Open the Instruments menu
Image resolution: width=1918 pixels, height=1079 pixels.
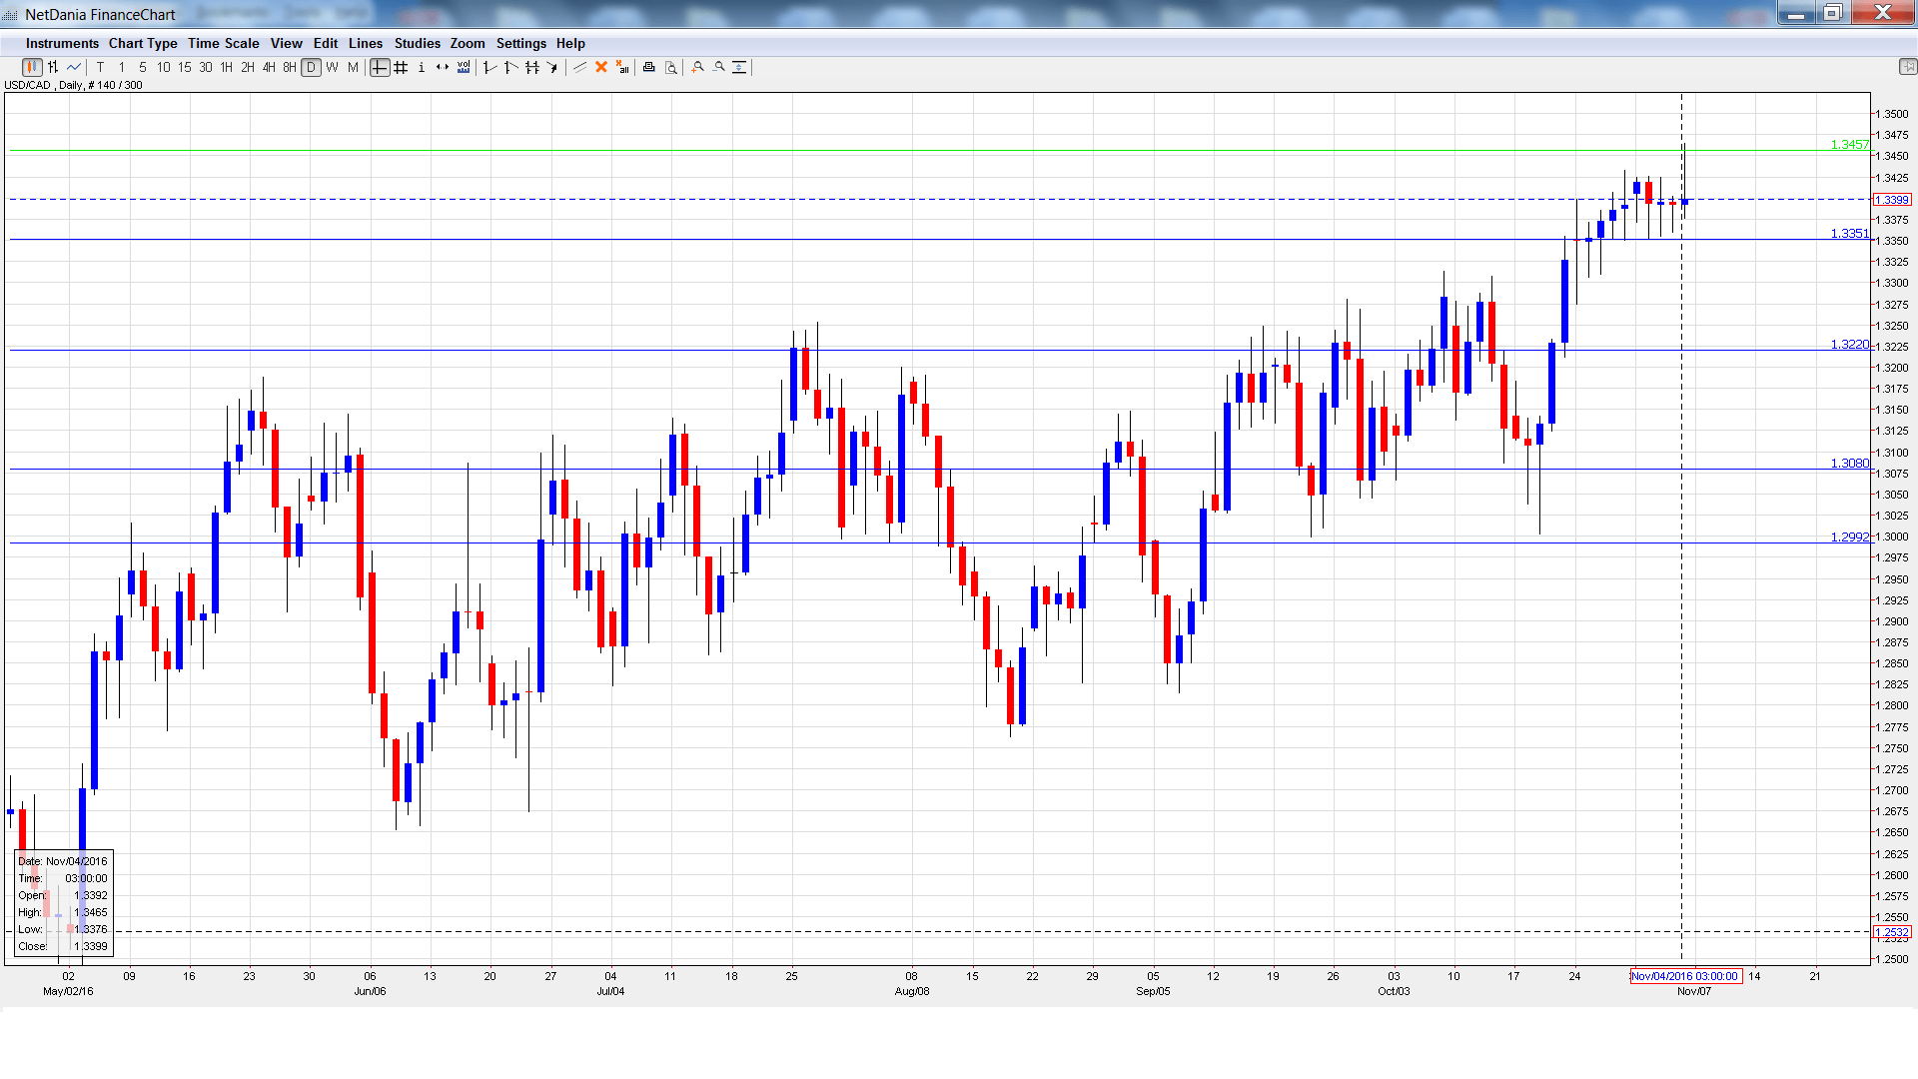point(62,43)
